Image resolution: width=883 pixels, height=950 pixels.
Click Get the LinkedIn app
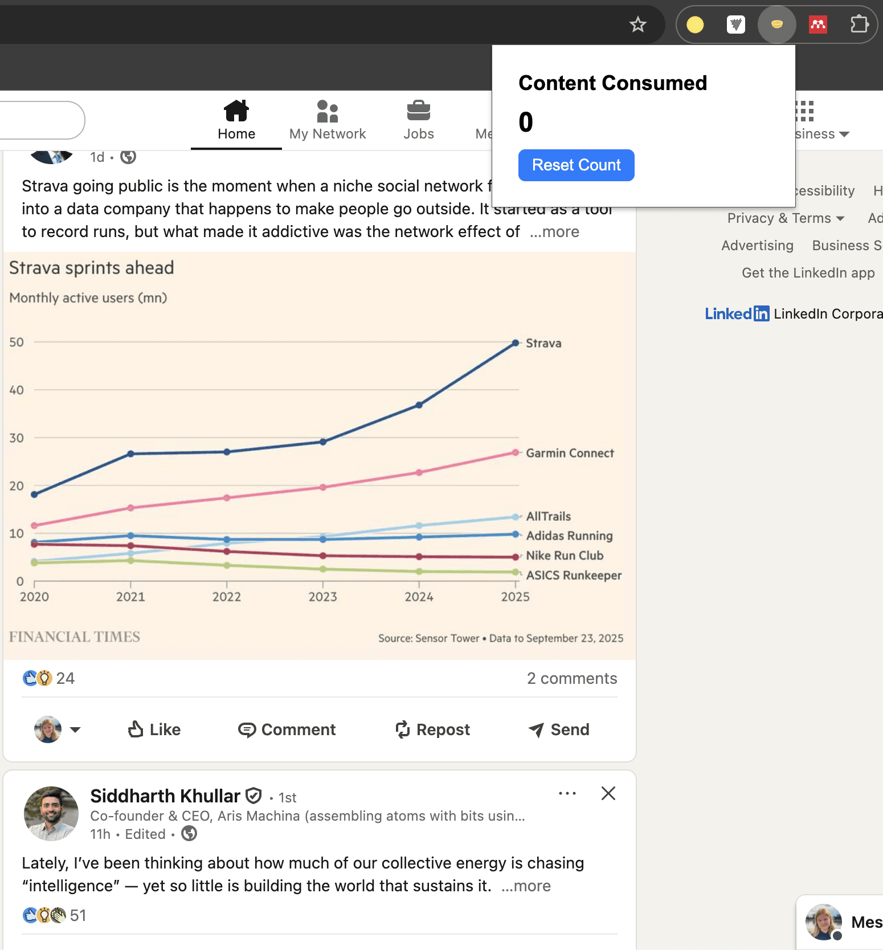point(808,273)
